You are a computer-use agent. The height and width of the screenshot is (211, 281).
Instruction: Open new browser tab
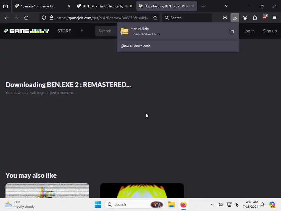coord(203,6)
